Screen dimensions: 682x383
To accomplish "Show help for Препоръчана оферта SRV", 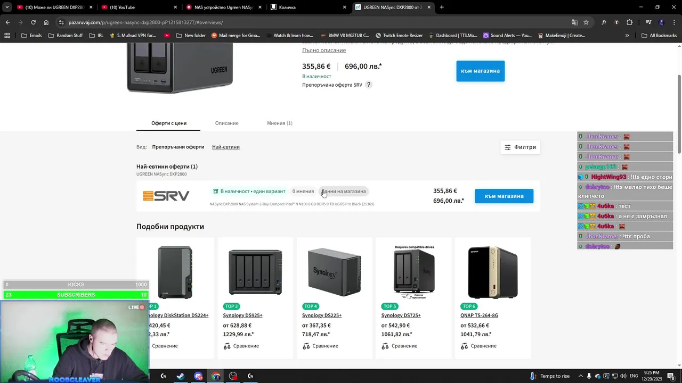I will [x=368, y=85].
